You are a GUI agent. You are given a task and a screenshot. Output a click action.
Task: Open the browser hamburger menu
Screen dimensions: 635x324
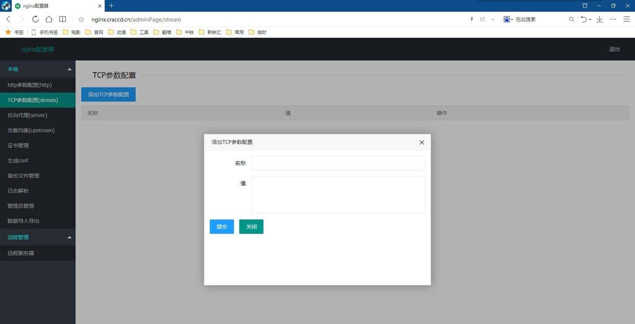pos(626,19)
